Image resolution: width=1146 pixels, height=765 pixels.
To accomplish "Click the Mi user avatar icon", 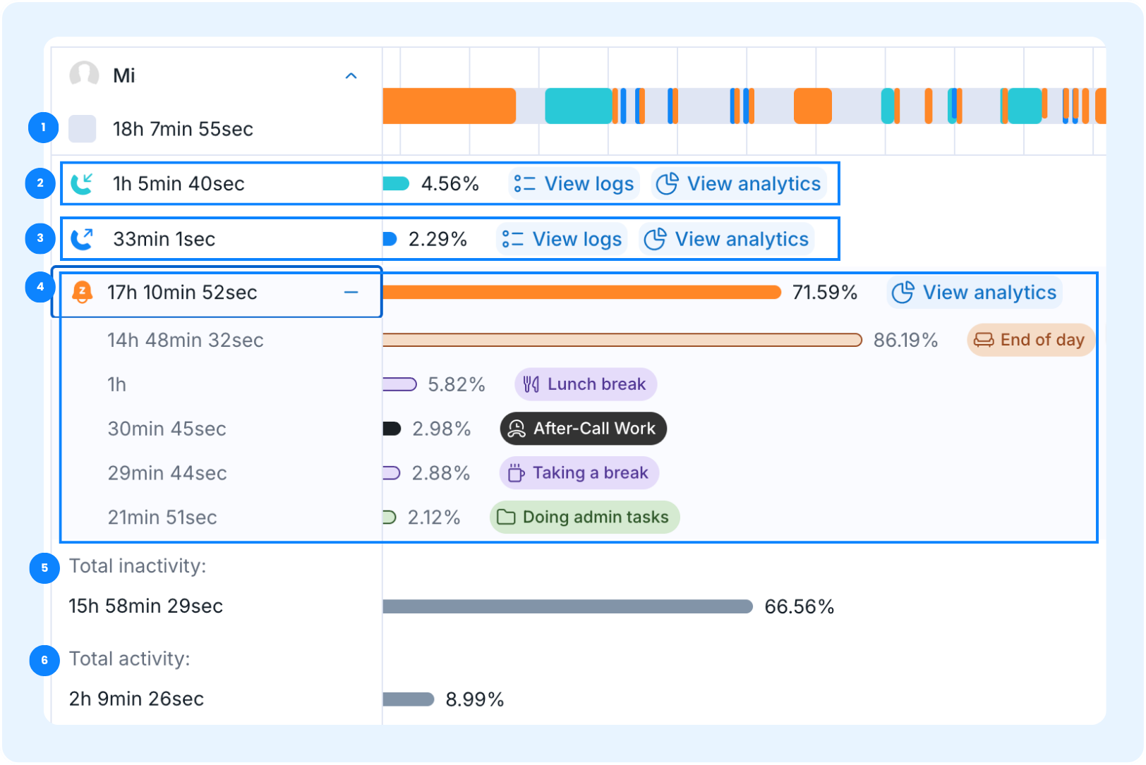I will click(x=84, y=74).
